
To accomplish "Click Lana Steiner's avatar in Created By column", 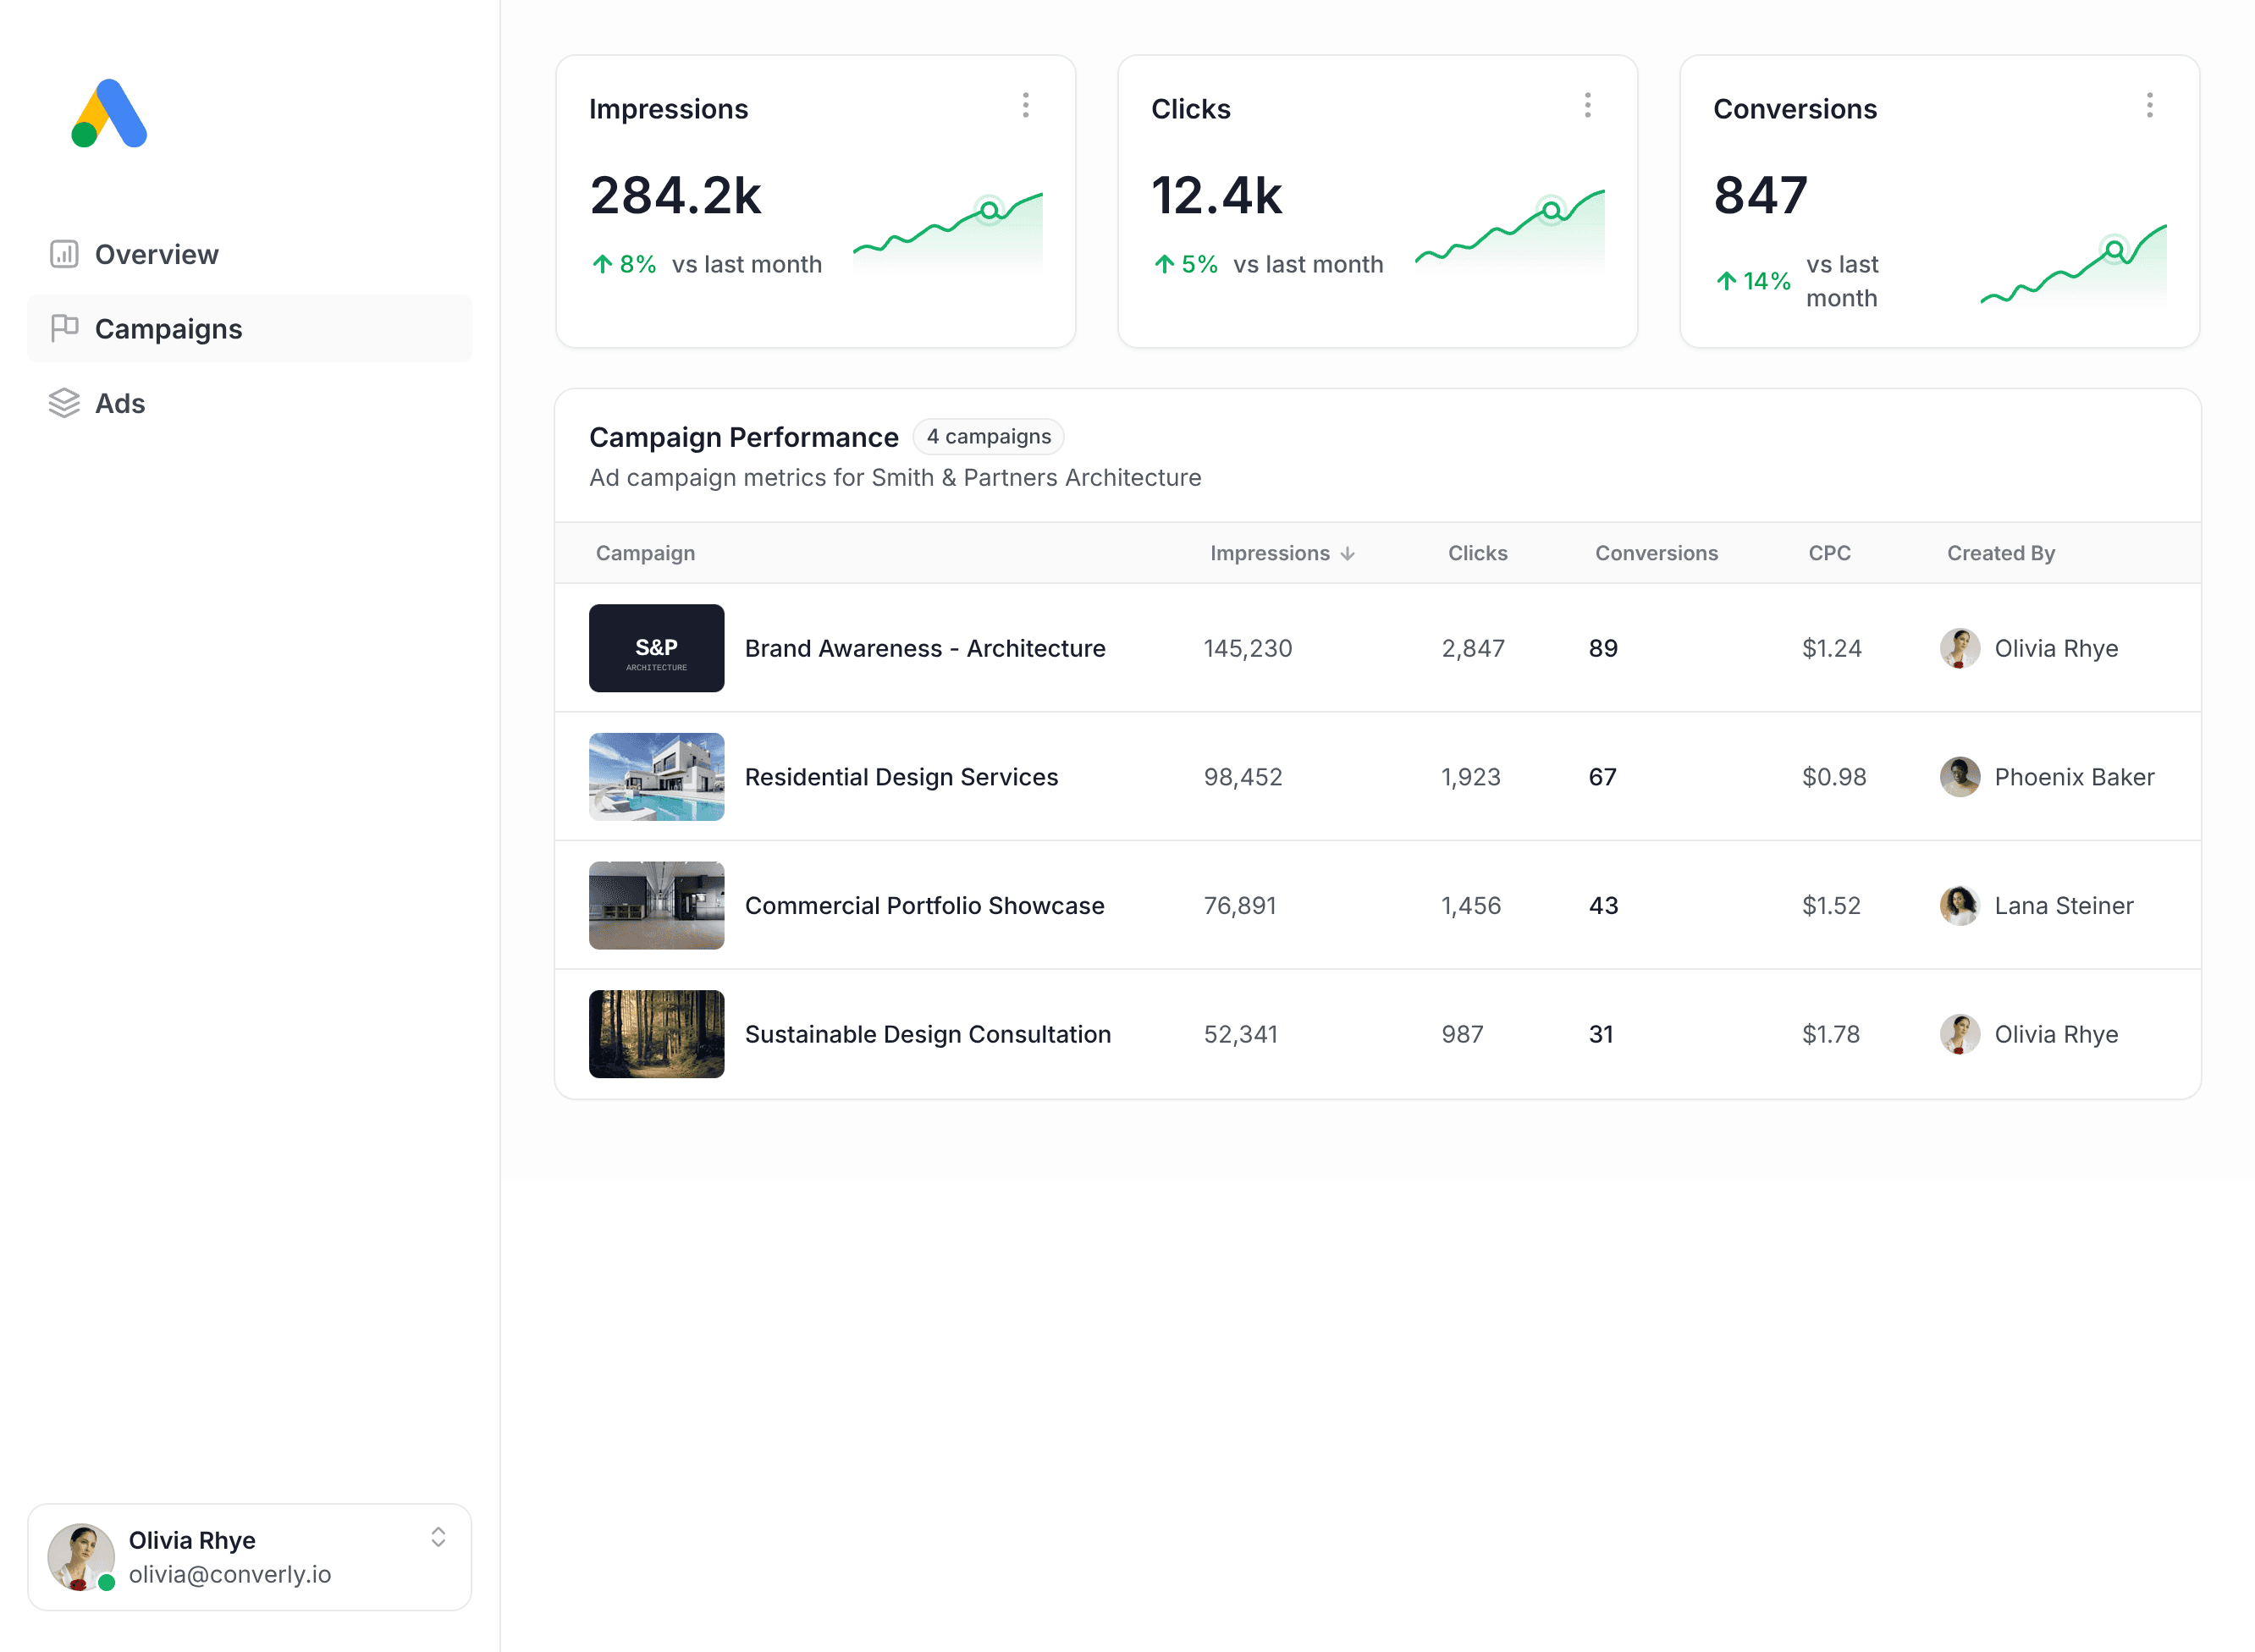I will point(1961,905).
